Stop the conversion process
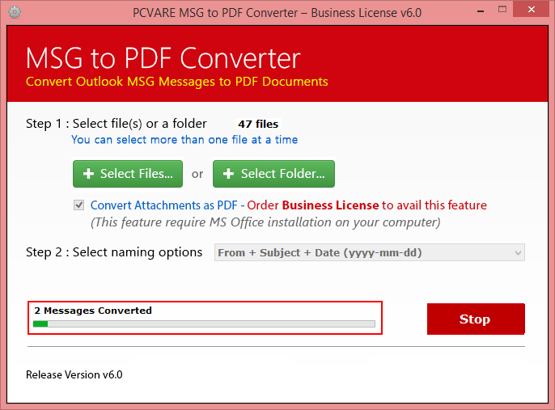This screenshot has height=410, width=555. click(x=476, y=319)
